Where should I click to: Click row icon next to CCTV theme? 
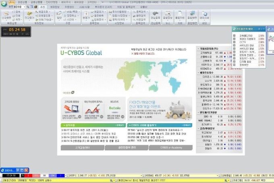click(235, 42)
